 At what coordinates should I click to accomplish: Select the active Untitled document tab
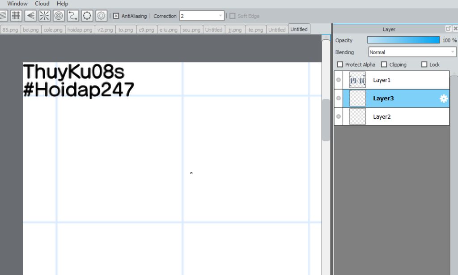[299, 29]
